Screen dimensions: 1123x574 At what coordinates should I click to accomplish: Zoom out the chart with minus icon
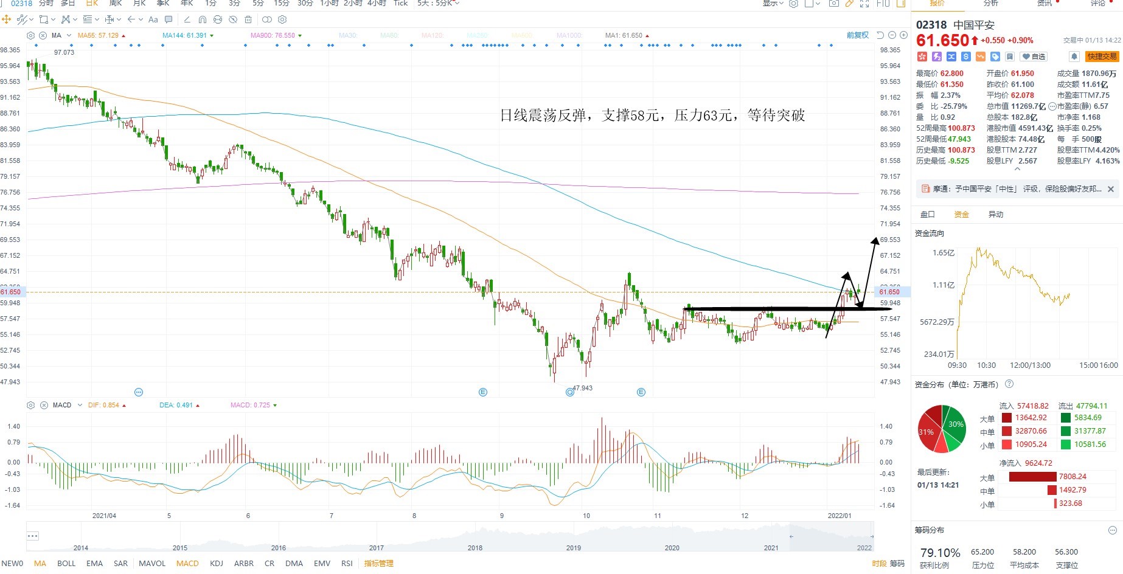(892, 35)
